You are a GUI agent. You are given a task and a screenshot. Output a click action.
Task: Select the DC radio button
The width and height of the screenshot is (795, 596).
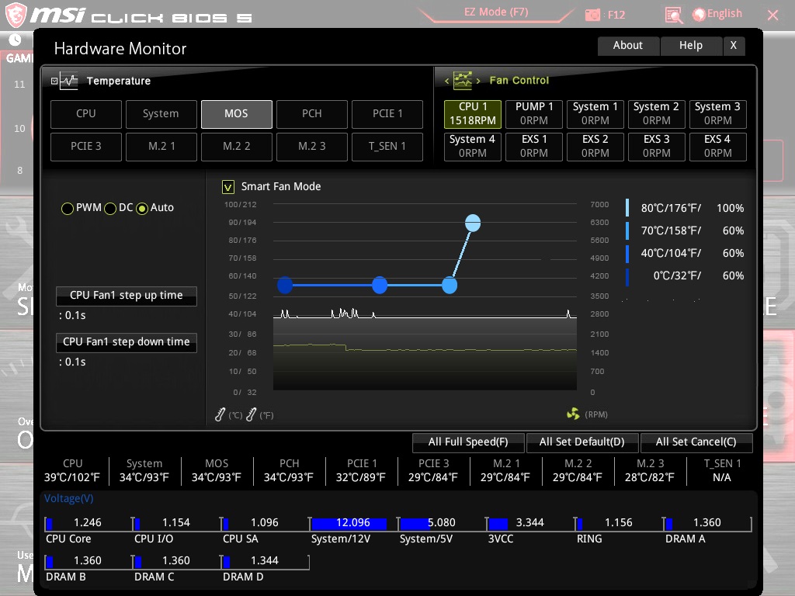[x=110, y=208]
